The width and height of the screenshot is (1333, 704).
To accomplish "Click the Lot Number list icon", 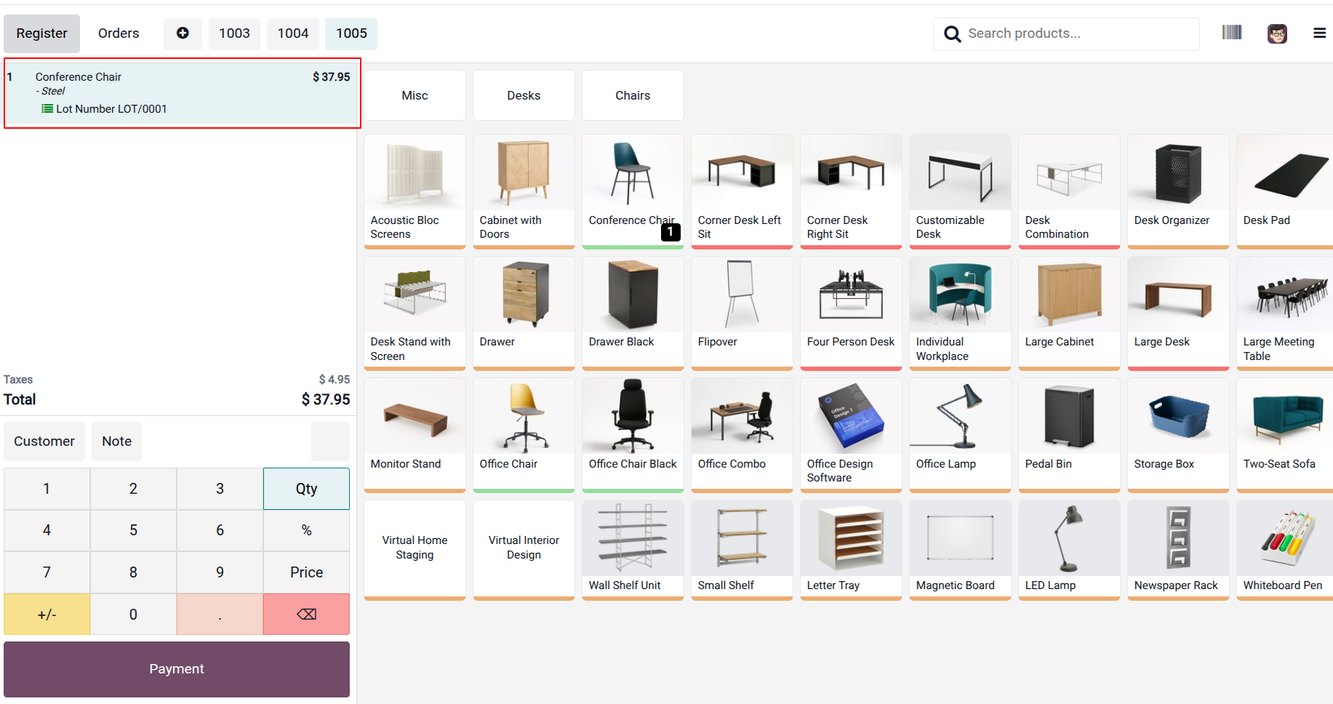I will click(47, 108).
